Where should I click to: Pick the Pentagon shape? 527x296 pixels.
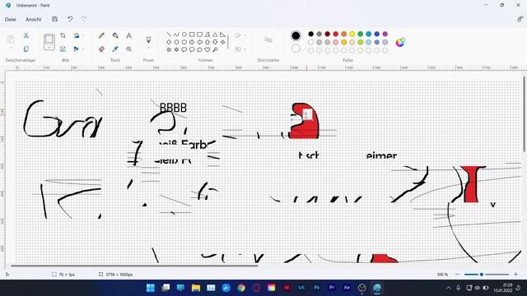pyautogui.click(x=176, y=42)
